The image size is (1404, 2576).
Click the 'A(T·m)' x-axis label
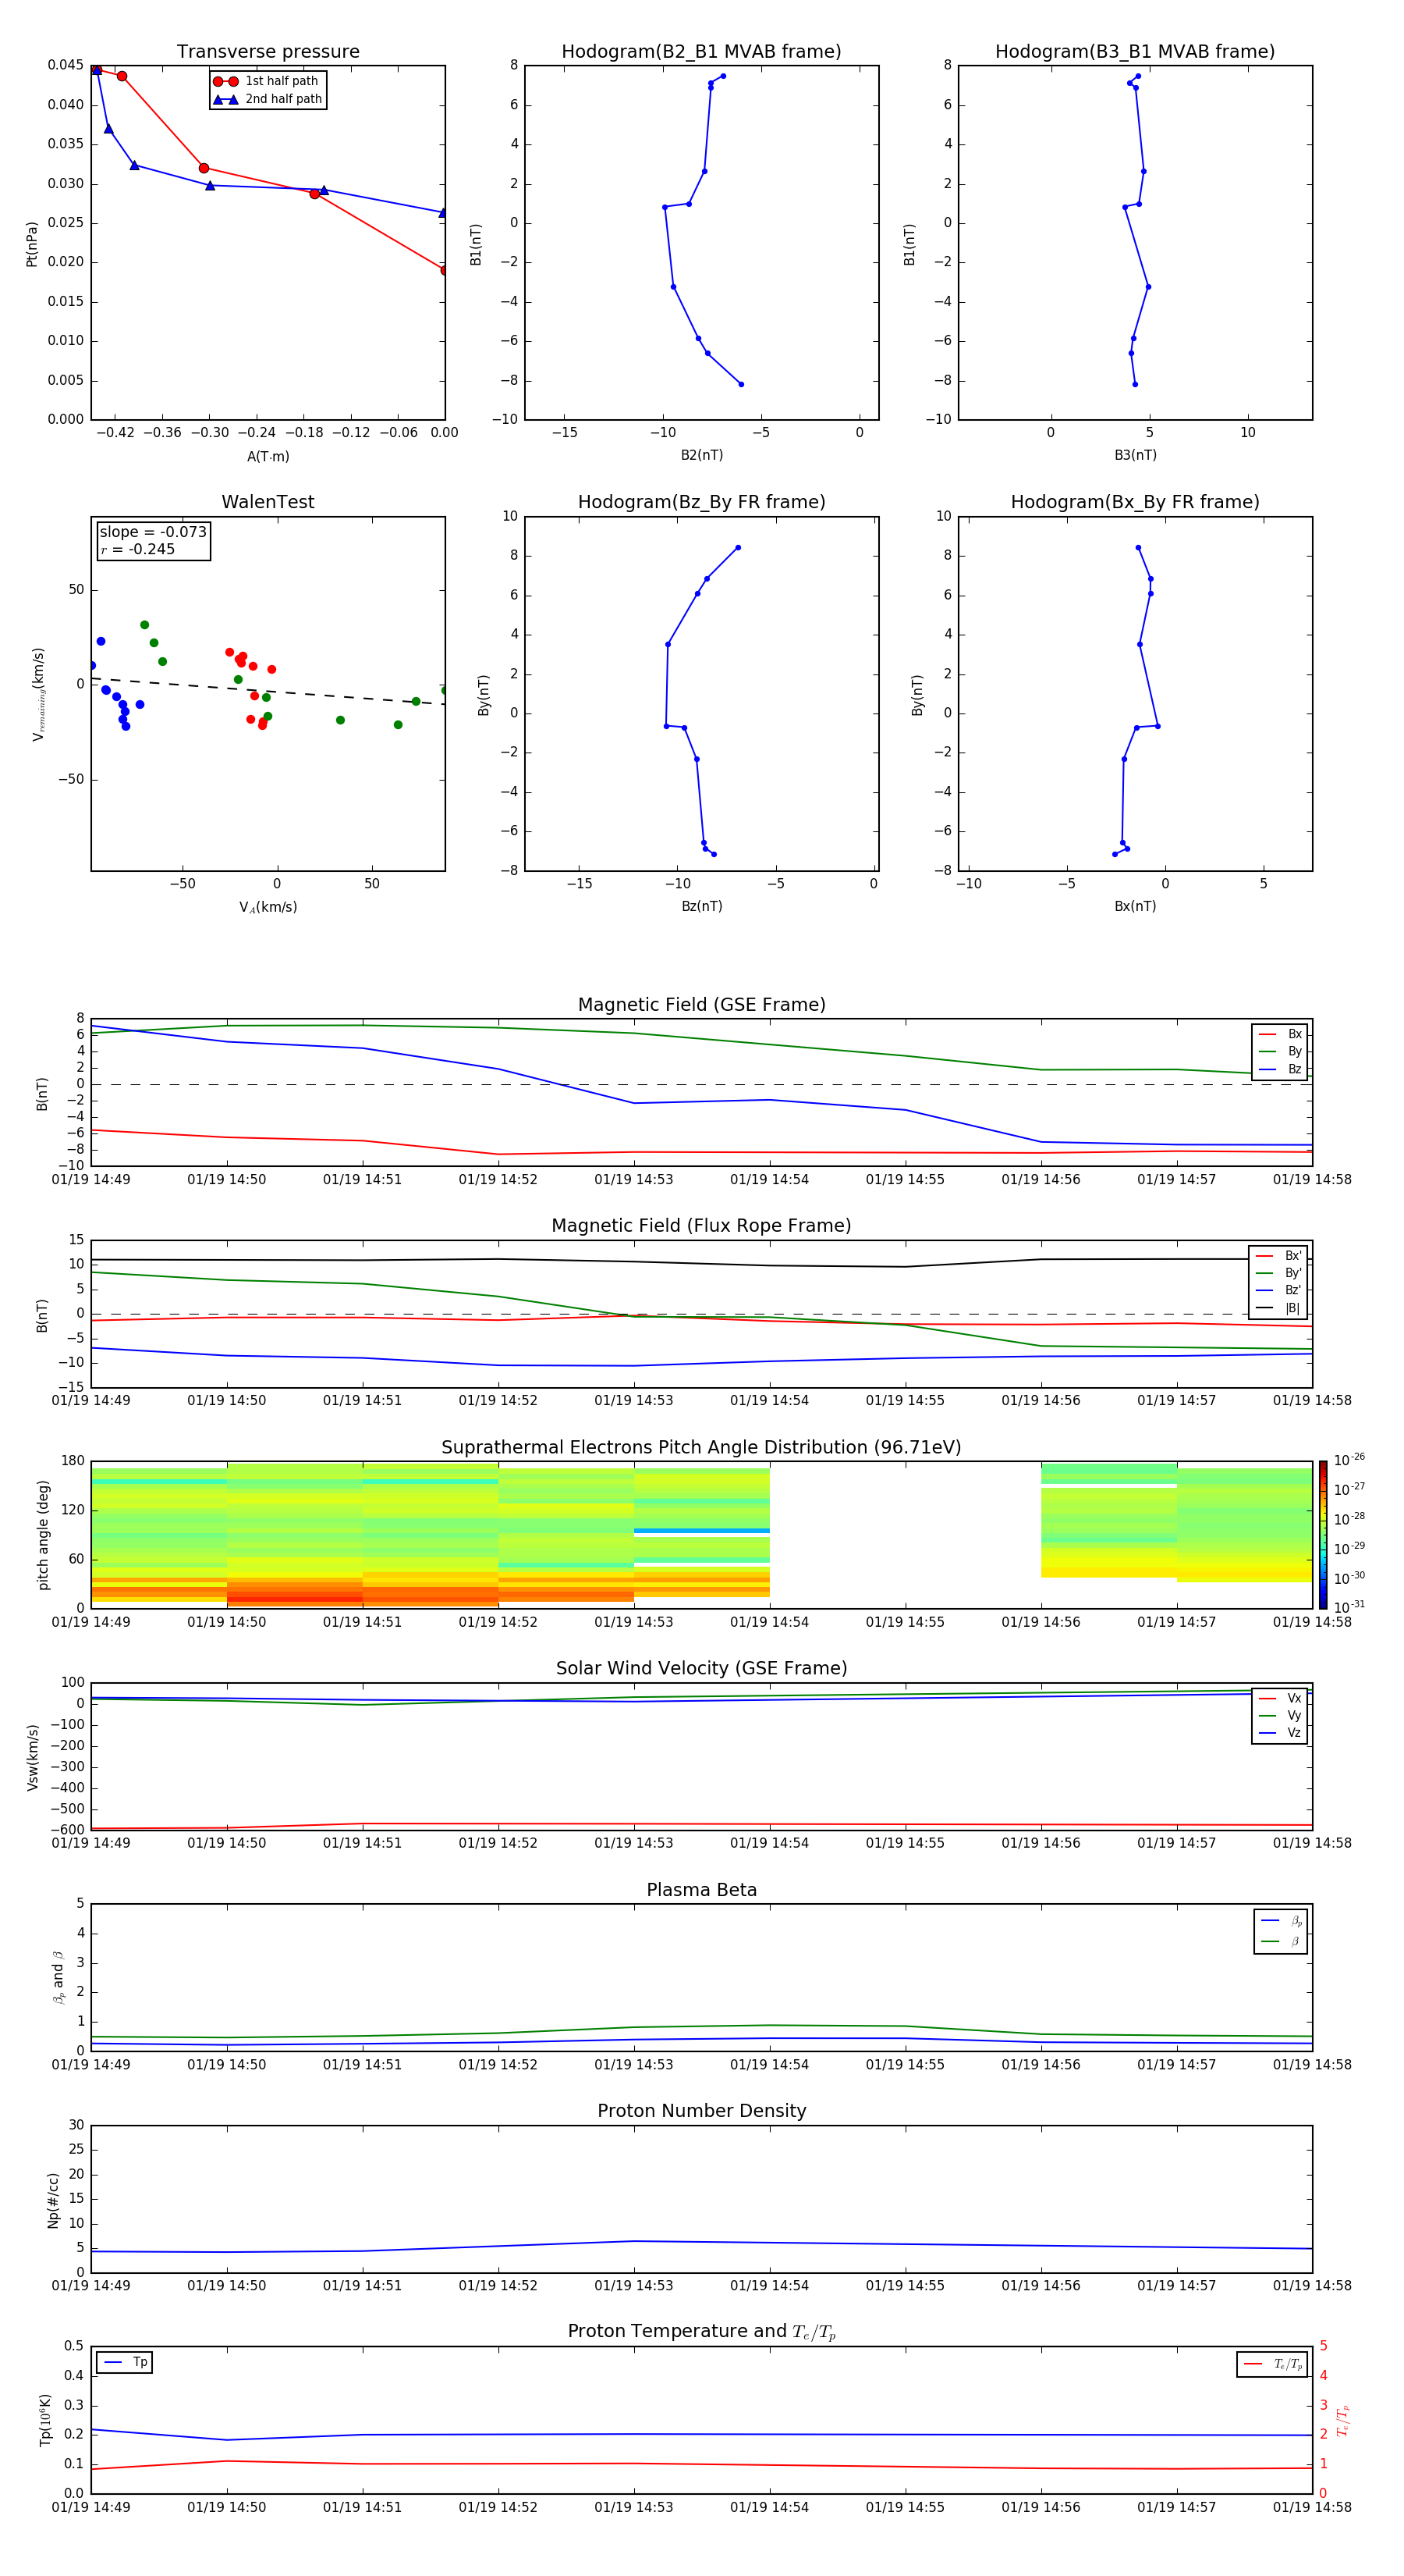pyautogui.click(x=268, y=457)
